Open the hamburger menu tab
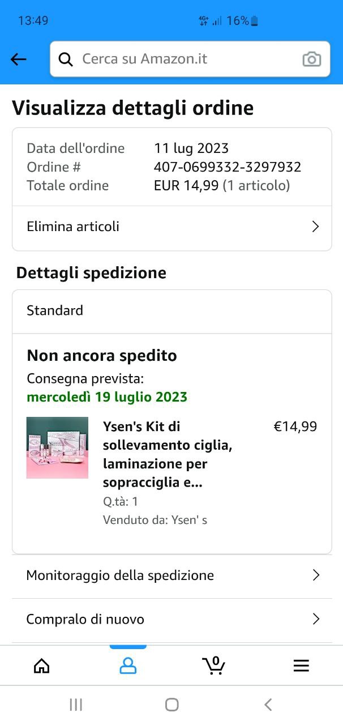Screen dimensions: 343x725 pyautogui.click(x=301, y=666)
